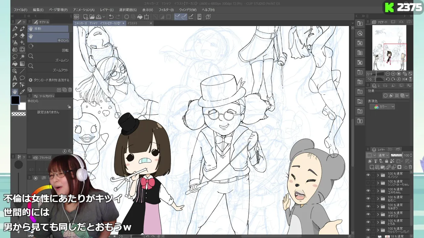Click the Open file folder icon
Screen dimensions: 424x238
[x=92, y=17]
